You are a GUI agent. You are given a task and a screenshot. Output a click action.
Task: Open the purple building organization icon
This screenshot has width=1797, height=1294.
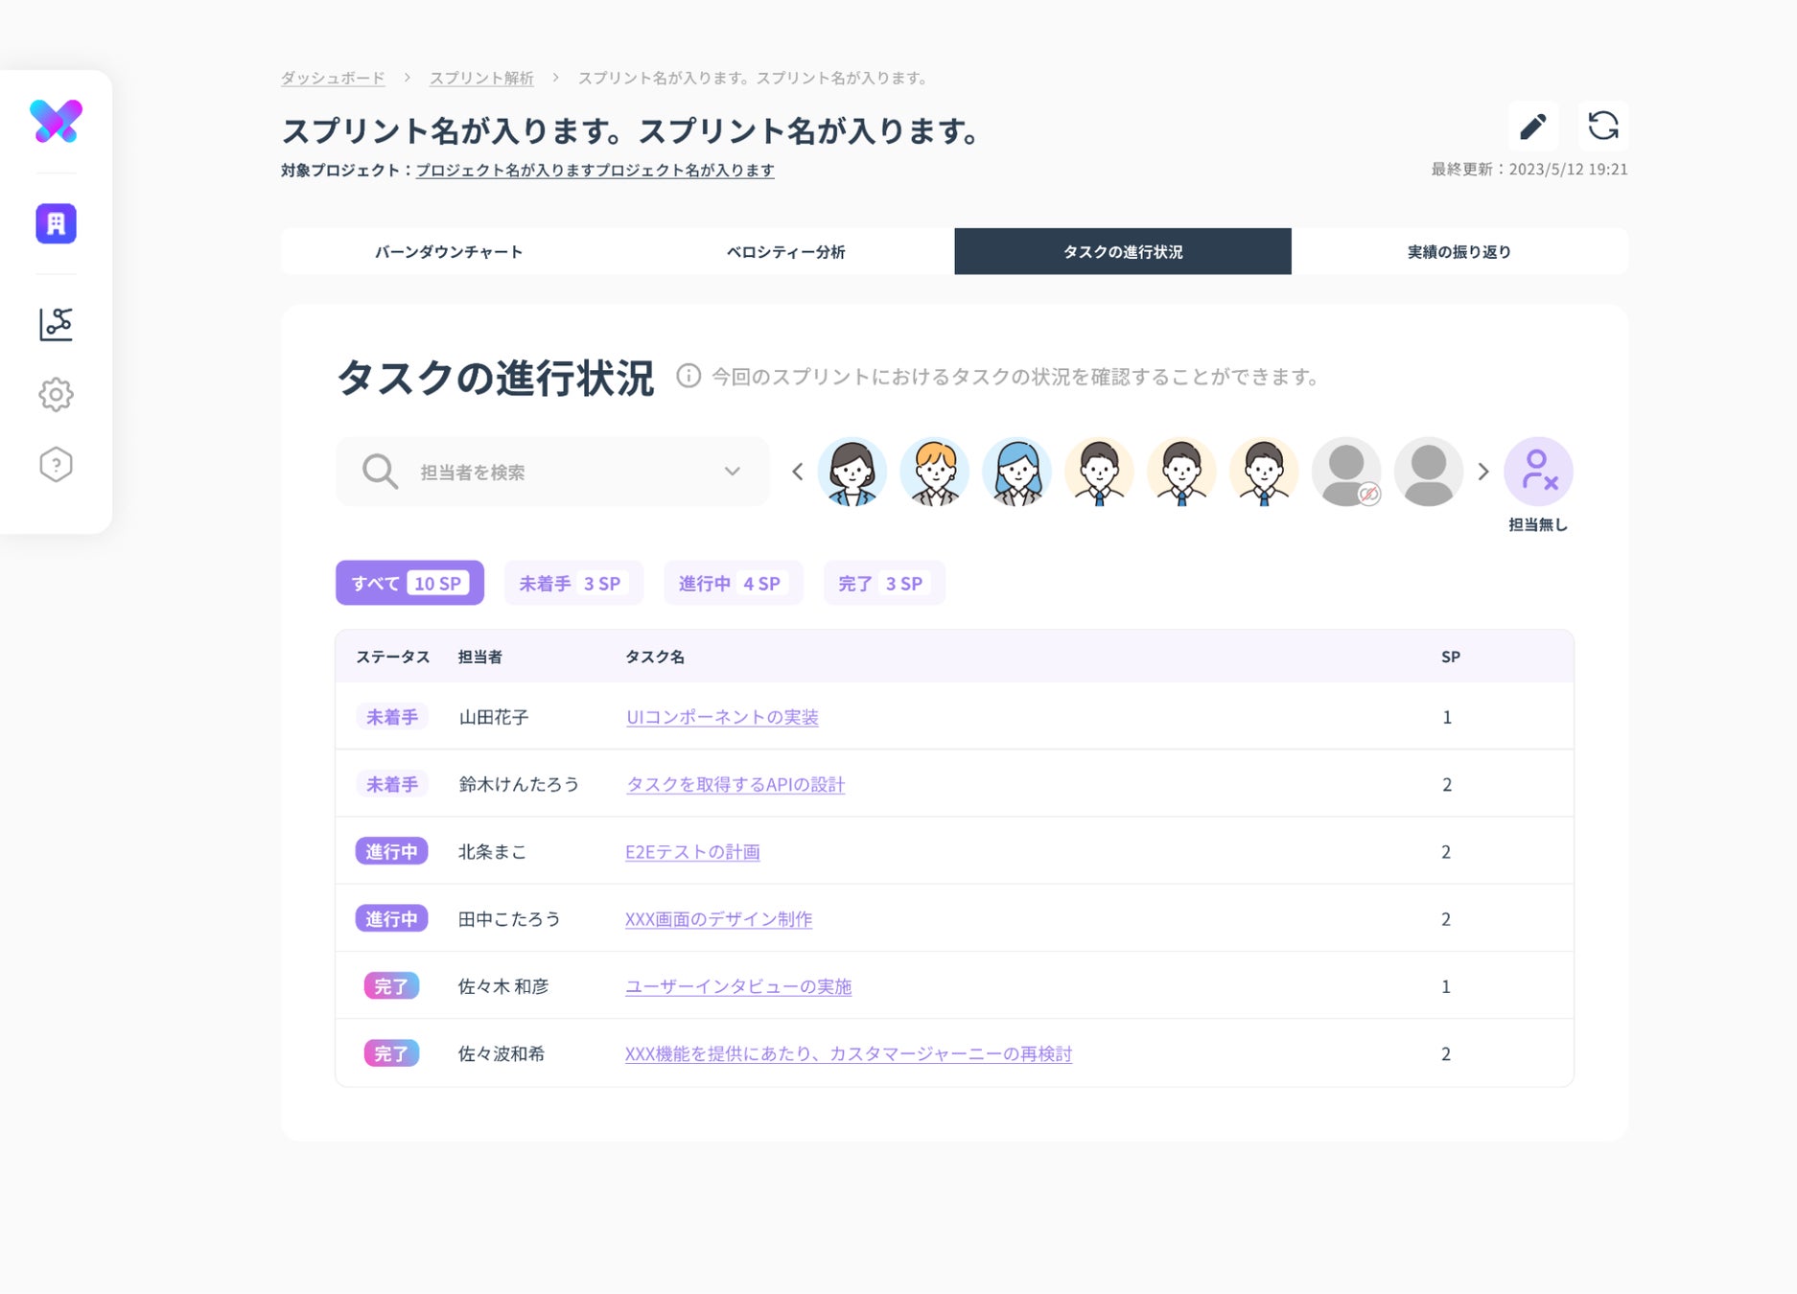tap(56, 223)
